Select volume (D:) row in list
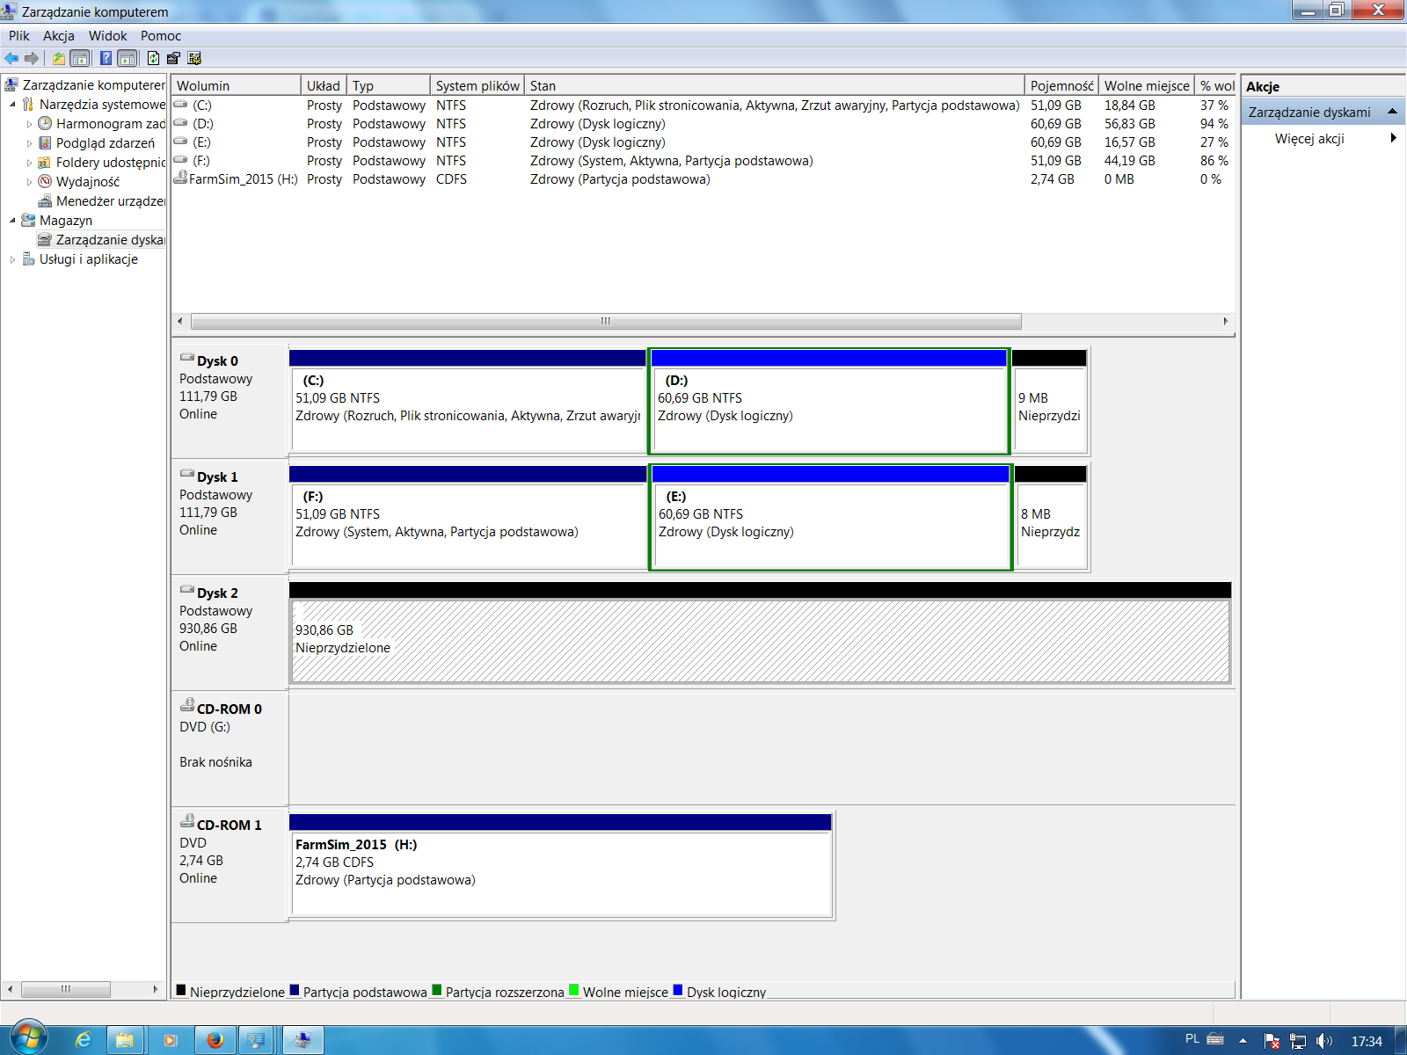The image size is (1407, 1055). tap(702, 124)
